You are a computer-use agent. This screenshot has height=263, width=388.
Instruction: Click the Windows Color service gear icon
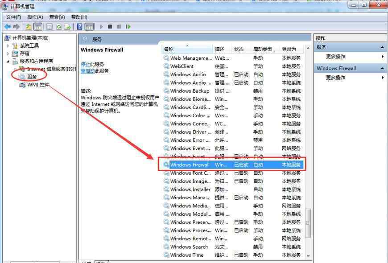tap(166, 115)
